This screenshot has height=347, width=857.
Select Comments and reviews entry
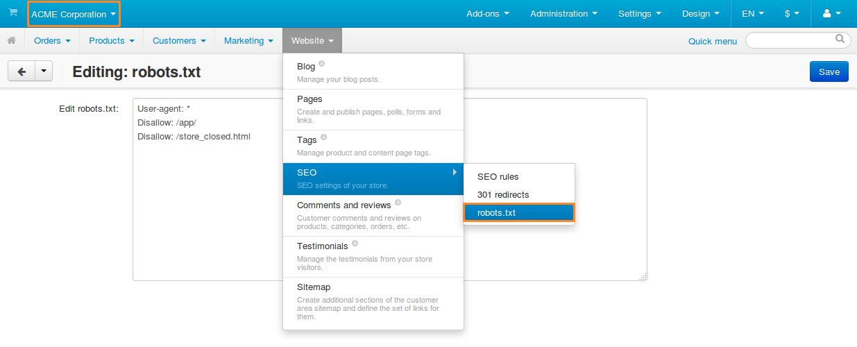click(373, 216)
